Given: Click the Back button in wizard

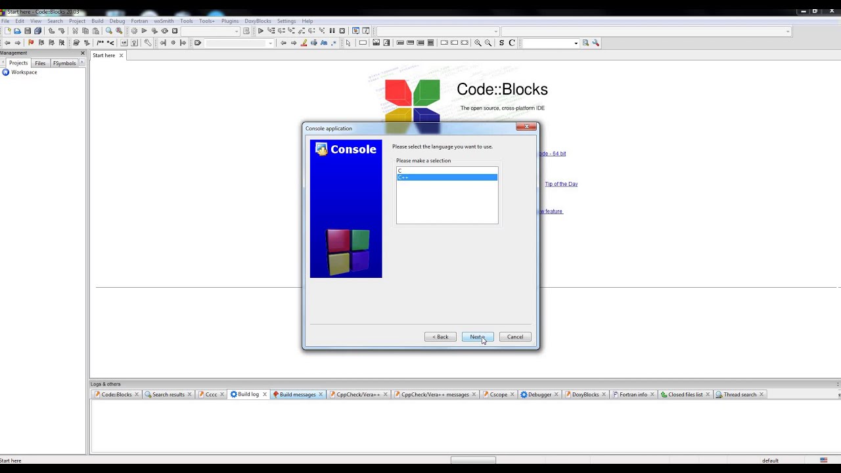Looking at the screenshot, I should coord(440,337).
